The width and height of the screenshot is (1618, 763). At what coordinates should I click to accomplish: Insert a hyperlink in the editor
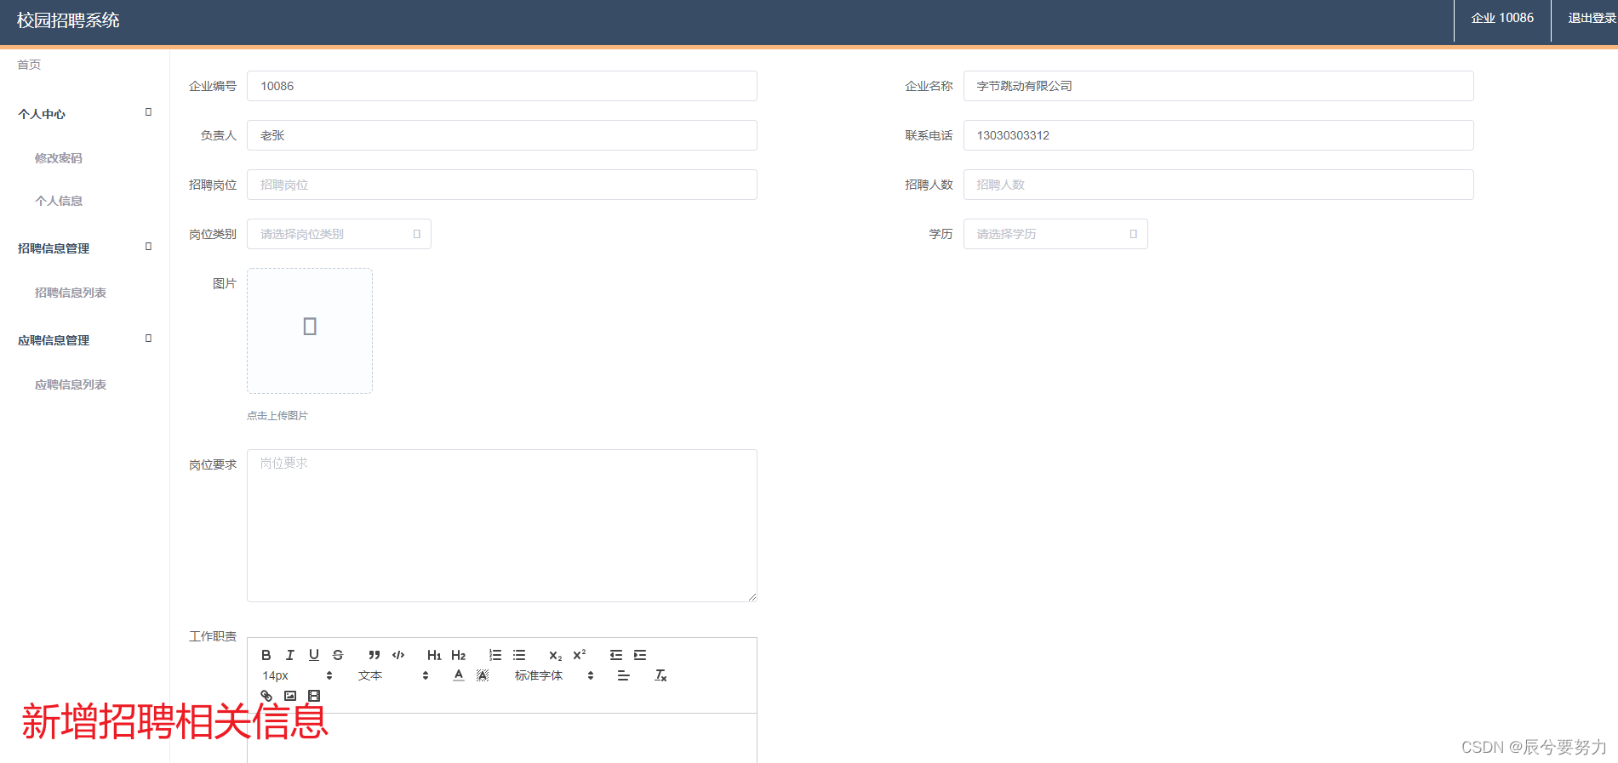coord(266,696)
